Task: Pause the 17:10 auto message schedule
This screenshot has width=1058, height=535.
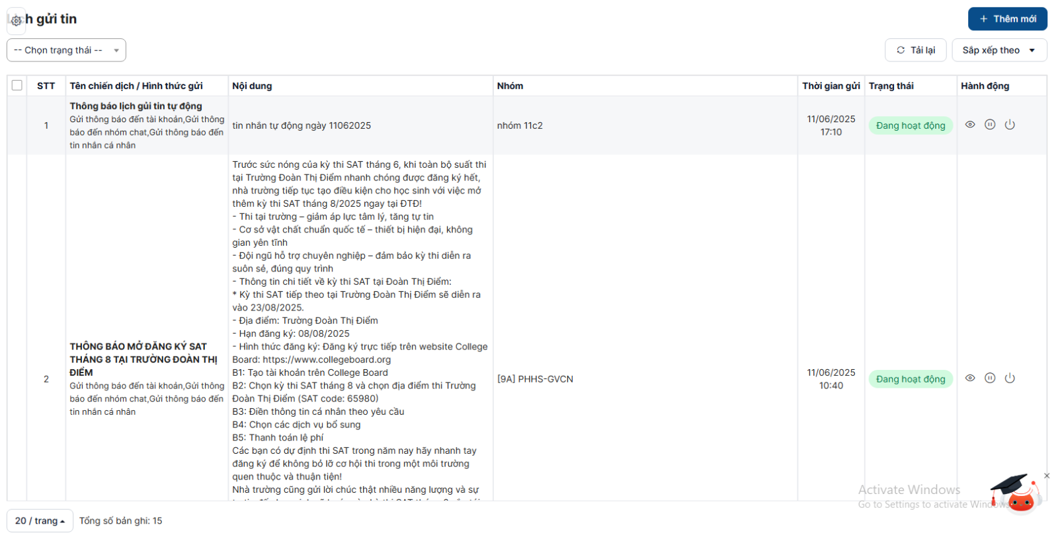Action: pos(990,125)
